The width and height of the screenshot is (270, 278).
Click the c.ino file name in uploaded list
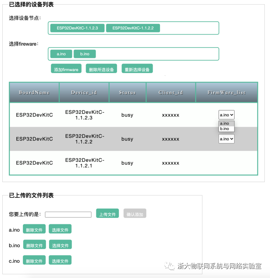(14, 261)
